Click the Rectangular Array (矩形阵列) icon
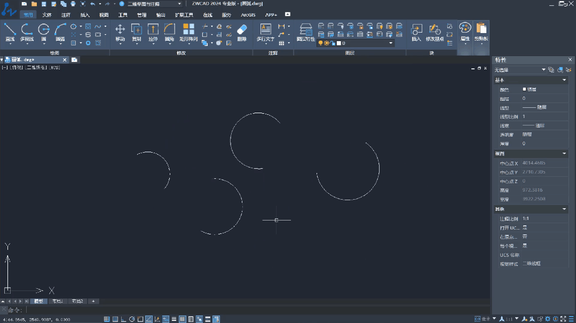The image size is (576, 323). (188, 31)
